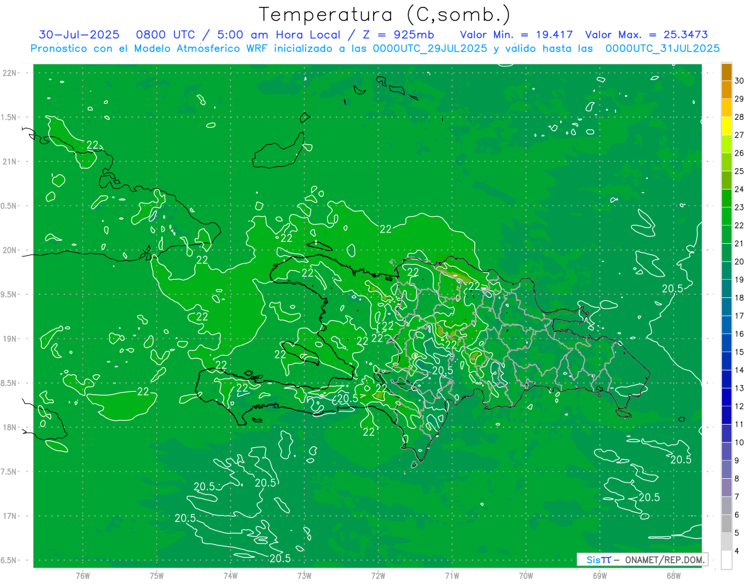Screen dimensions: 756x584
Task: Click 'Valor Min. = 19.417' text
Action: click(517, 35)
